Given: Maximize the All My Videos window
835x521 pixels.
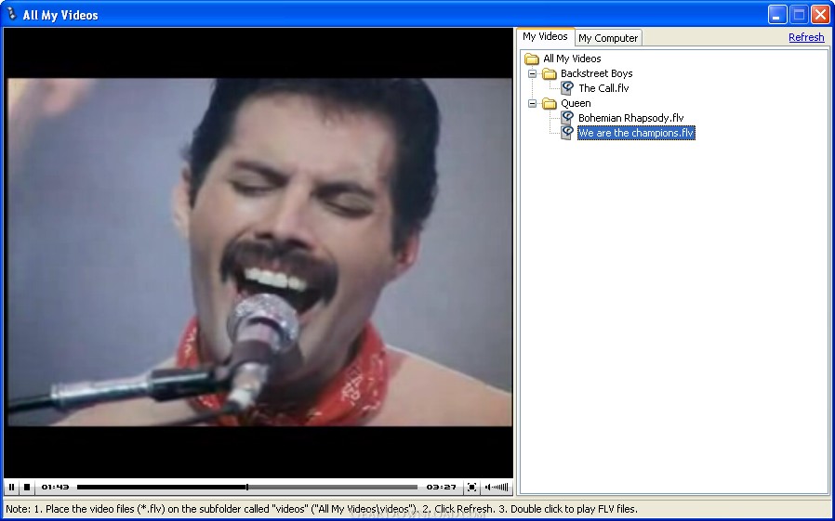Looking at the screenshot, I should [799, 14].
